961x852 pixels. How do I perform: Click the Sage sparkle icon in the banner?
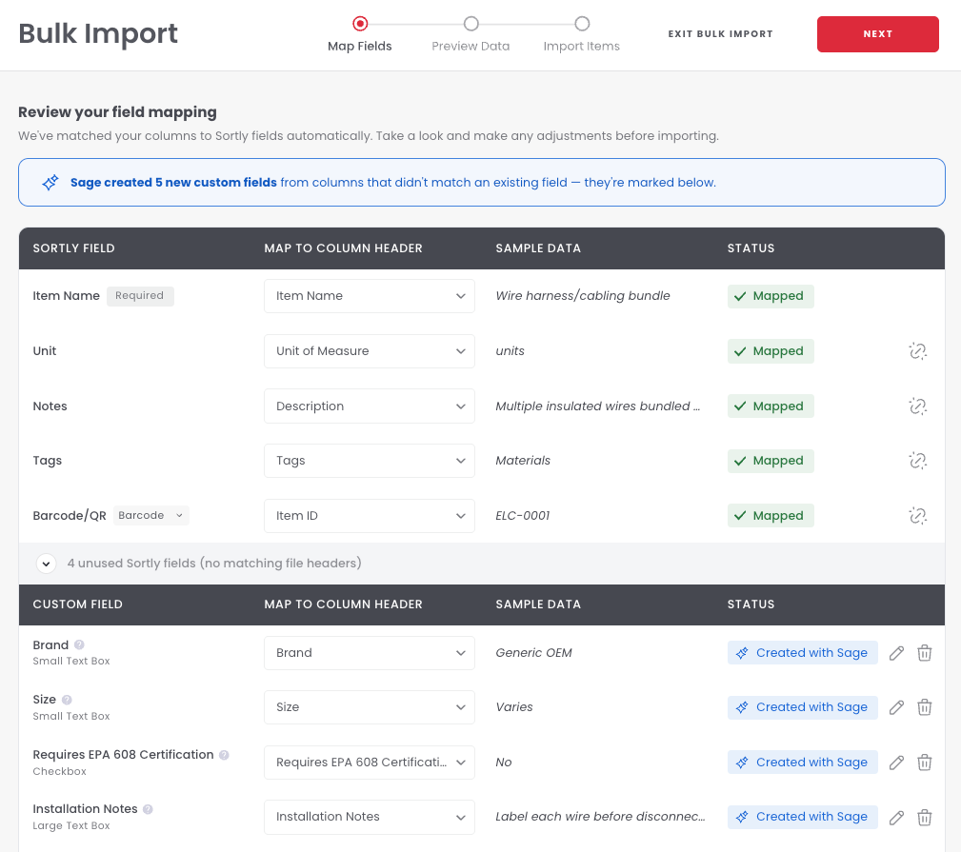(x=50, y=183)
